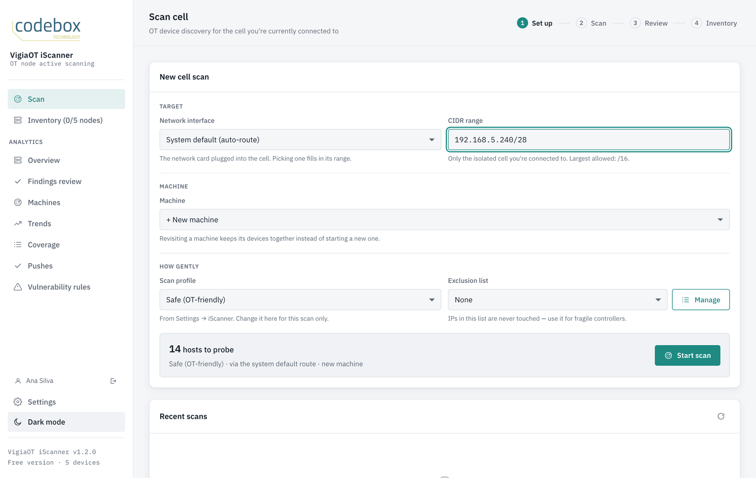This screenshot has width=756, height=478.
Task: Click the logout icon next to Ana Silva
Action: (x=113, y=381)
